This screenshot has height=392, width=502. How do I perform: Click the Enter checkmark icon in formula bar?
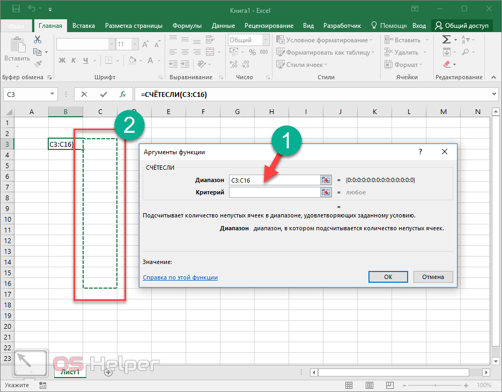pyautogui.click(x=104, y=94)
